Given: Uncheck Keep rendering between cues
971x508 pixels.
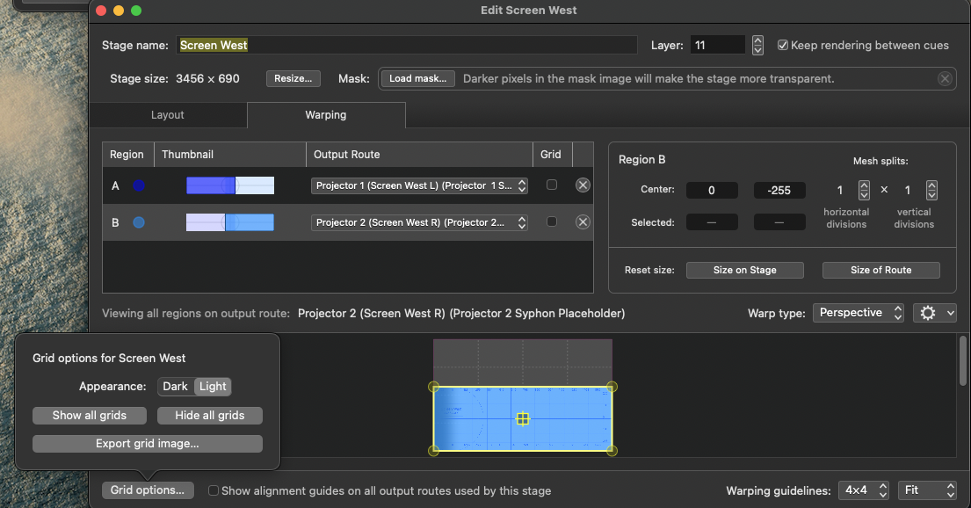Looking at the screenshot, I should [x=782, y=45].
